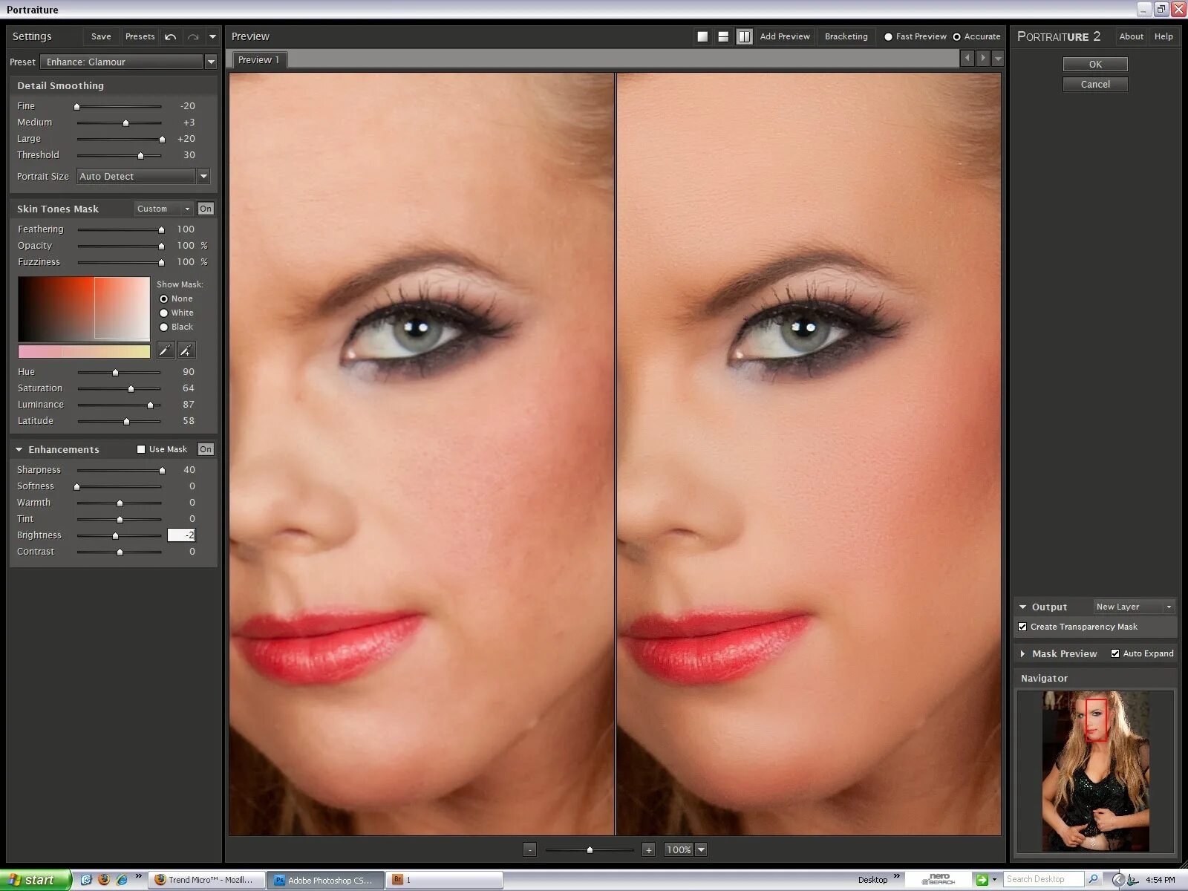Open the Help menu
This screenshot has width=1188, height=891.
[1163, 36]
